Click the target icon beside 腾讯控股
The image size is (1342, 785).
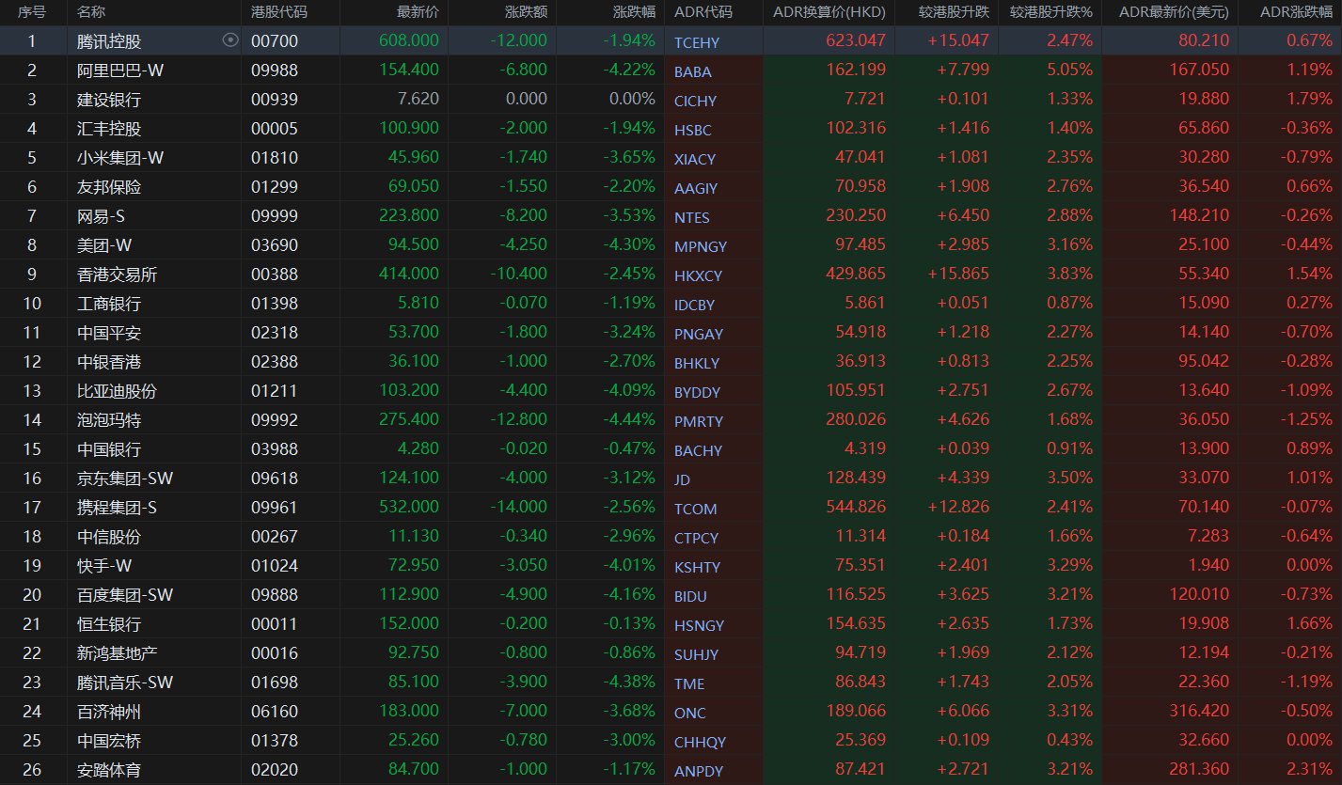pos(230,40)
